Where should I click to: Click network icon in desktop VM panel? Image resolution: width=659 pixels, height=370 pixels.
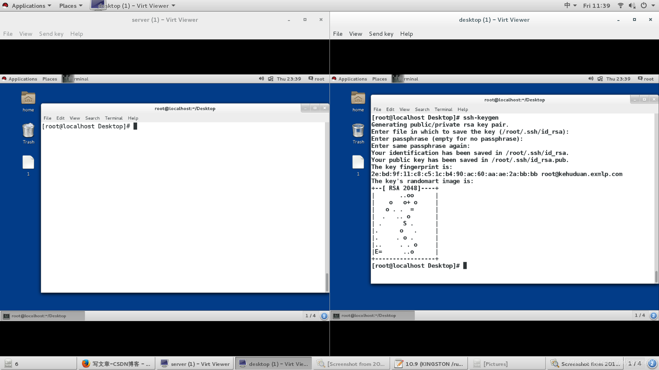pos(600,79)
